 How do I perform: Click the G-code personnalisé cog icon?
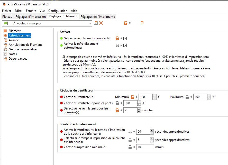pyautogui.click(x=5, y=49)
